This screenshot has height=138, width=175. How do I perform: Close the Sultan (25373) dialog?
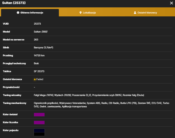pyautogui.click(x=172, y=3)
